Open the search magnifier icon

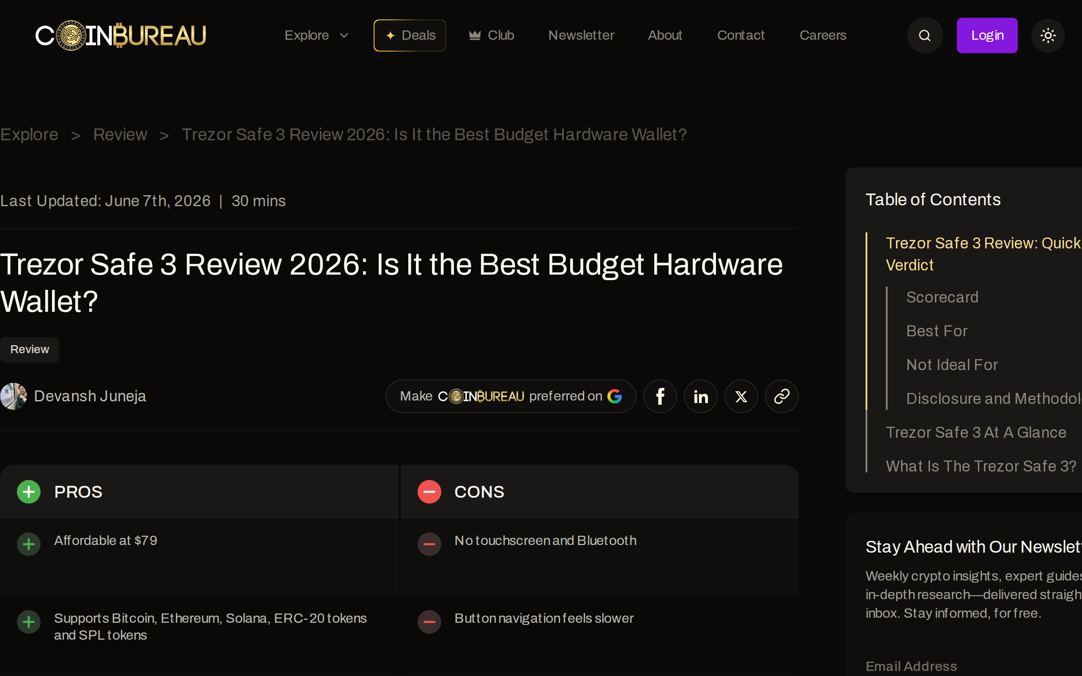[x=925, y=35]
